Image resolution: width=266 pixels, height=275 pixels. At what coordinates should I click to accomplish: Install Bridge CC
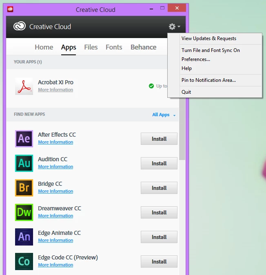pos(159,188)
